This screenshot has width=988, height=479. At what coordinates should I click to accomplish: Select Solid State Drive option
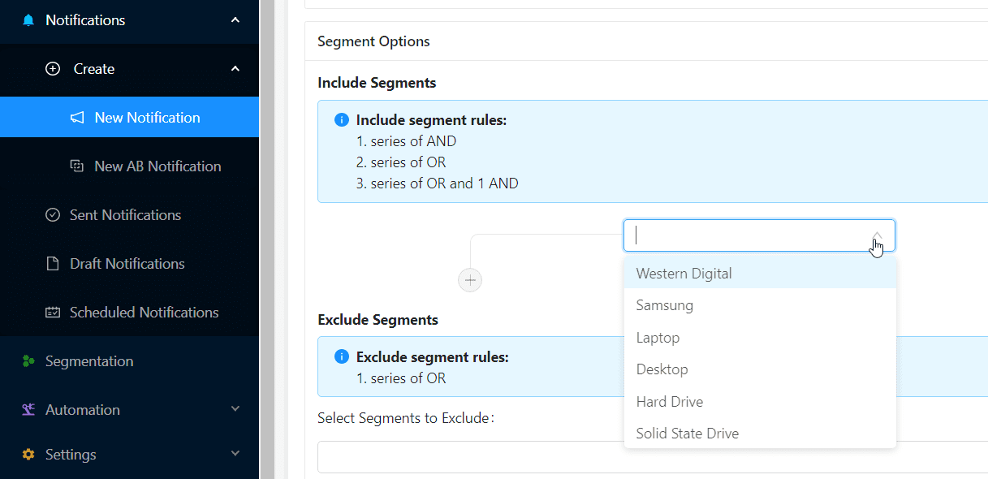(688, 434)
